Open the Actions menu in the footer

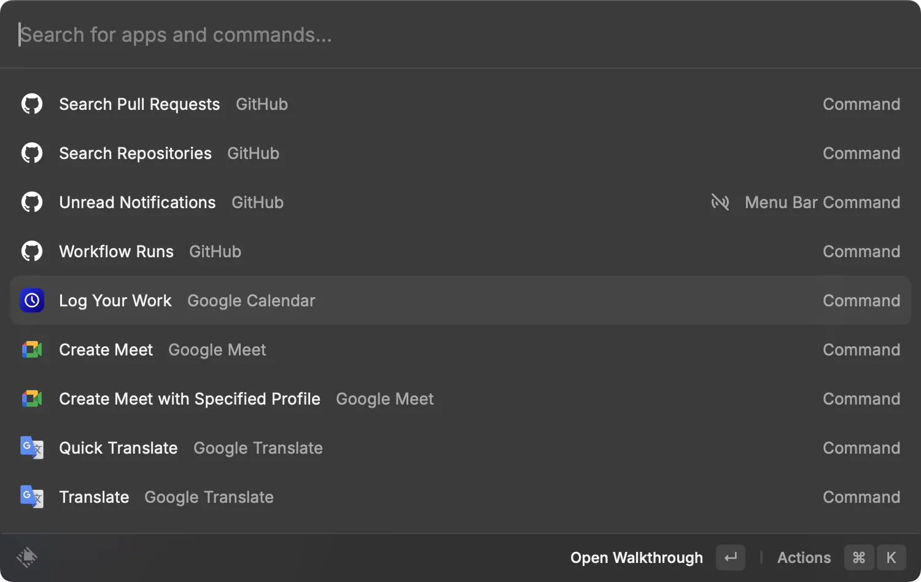pos(804,557)
